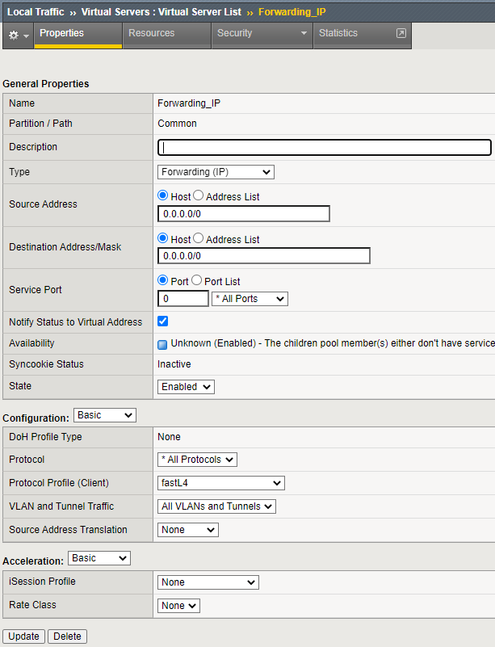Open the Statistics tab
Viewport: 495px width, 647px height.
tap(338, 34)
